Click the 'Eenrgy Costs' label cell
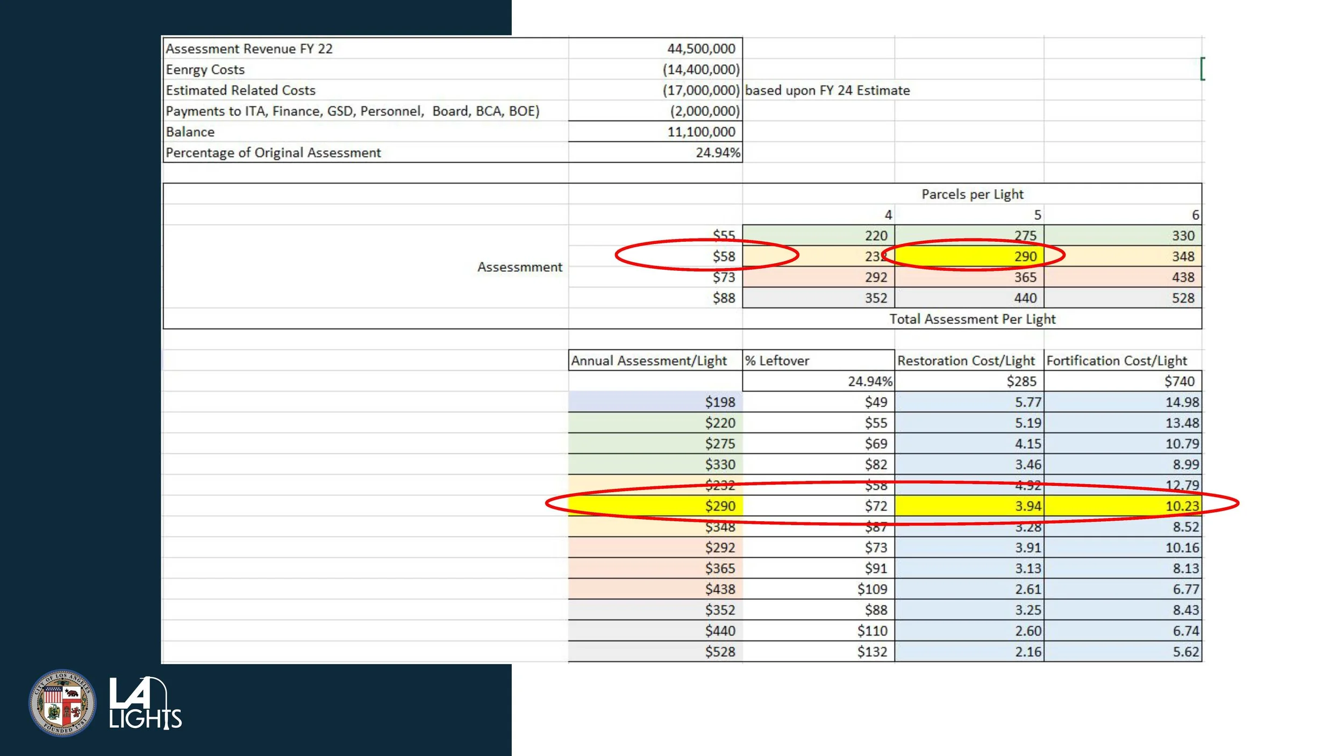 366,69
